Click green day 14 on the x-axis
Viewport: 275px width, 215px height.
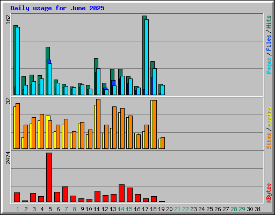tap(121, 209)
